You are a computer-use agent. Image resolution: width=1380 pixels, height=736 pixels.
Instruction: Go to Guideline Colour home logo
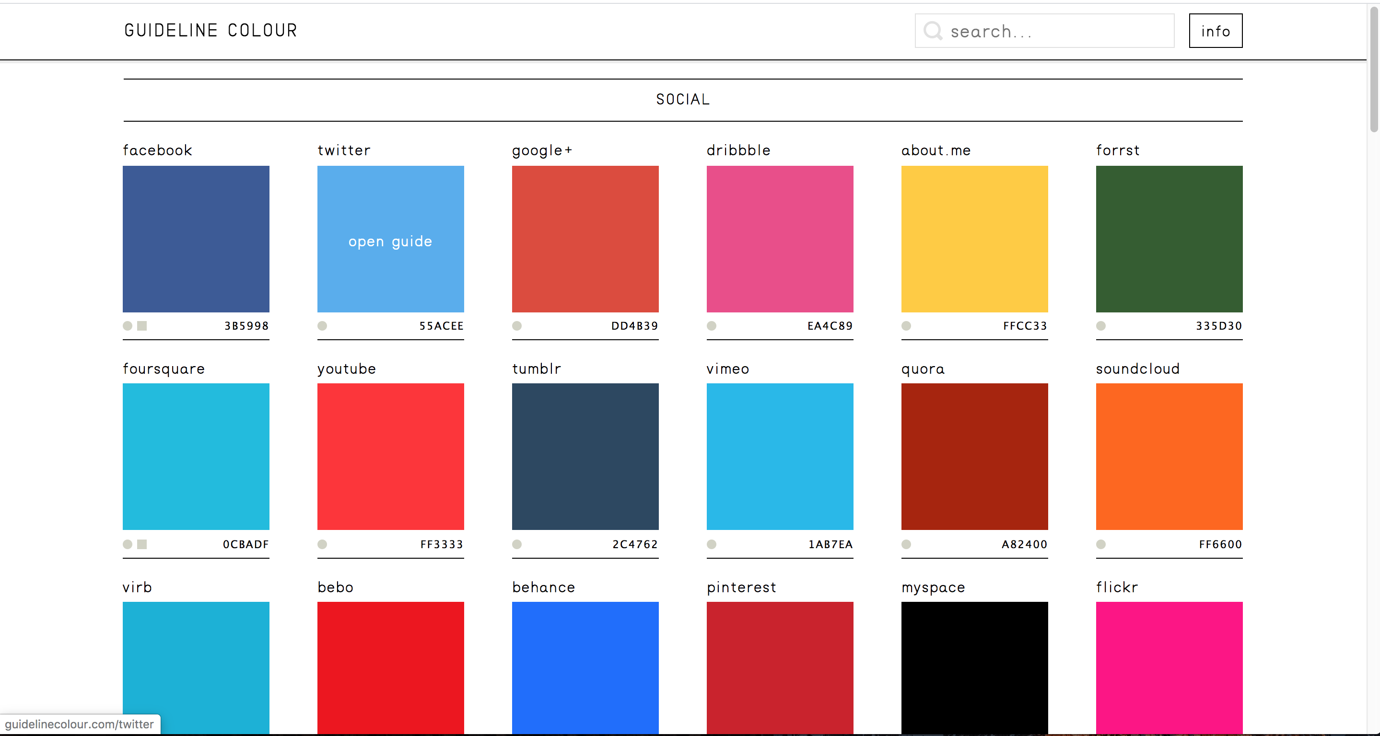tap(211, 31)
